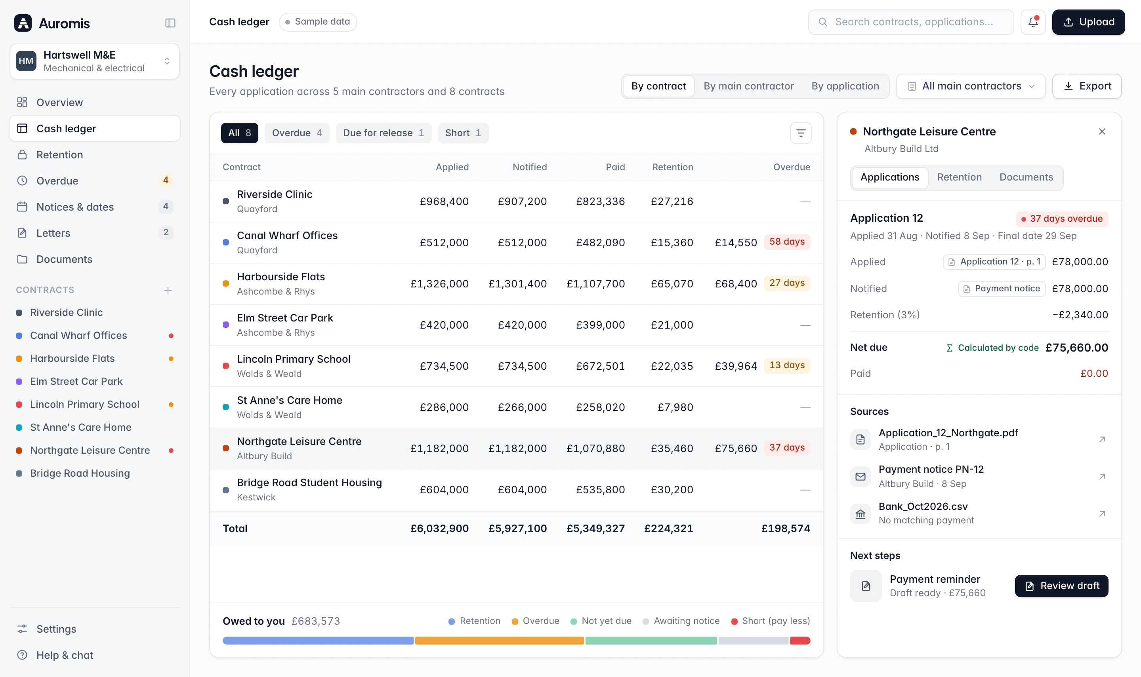The height and width of the screenshot is (677, 1141).
Task: Select the By contract view
Action: 658,86
